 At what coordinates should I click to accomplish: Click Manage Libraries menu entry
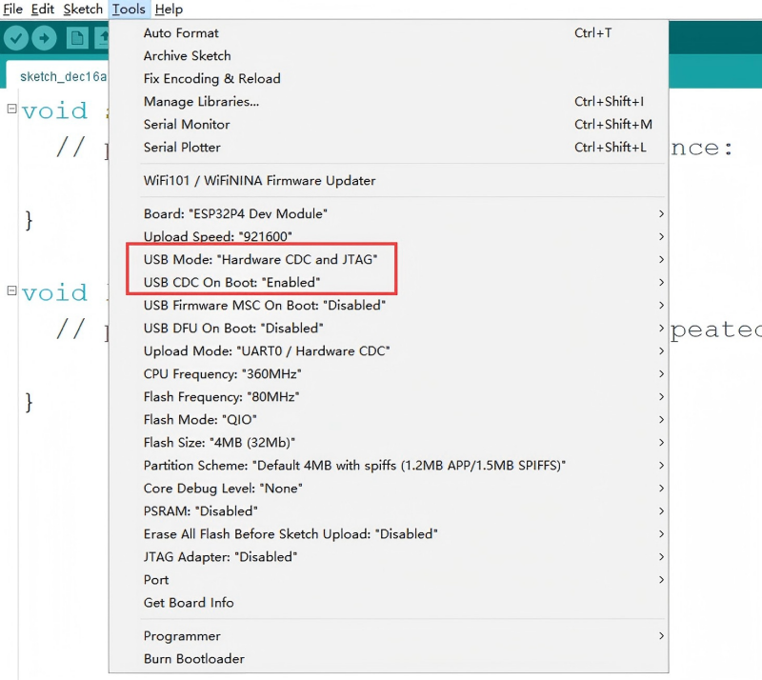(x=201, y=102)
